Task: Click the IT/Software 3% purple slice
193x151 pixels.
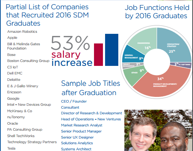Action: tap(181, 65)
